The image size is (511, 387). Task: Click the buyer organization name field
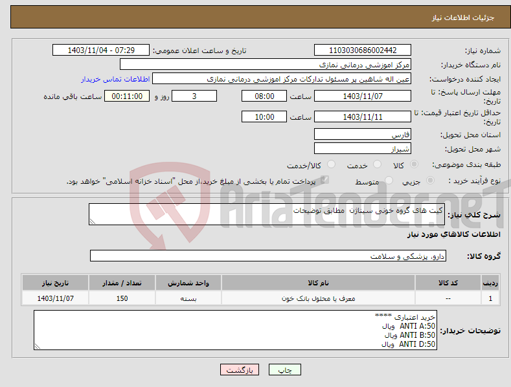(266, 64)
